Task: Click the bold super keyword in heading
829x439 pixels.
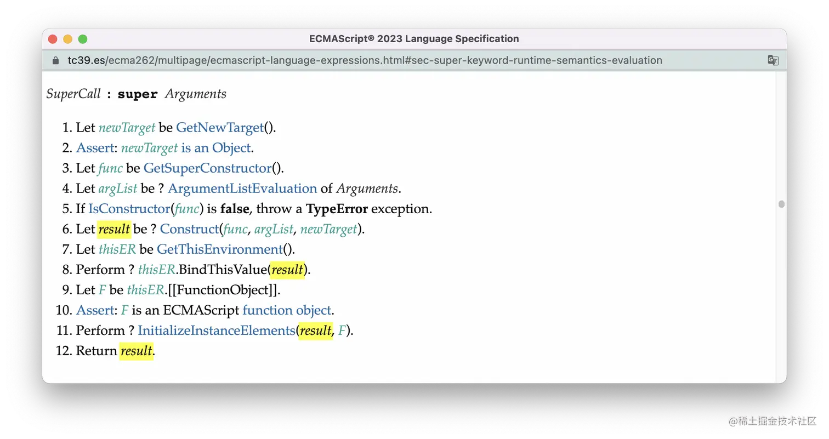Action: click(138, 94)
